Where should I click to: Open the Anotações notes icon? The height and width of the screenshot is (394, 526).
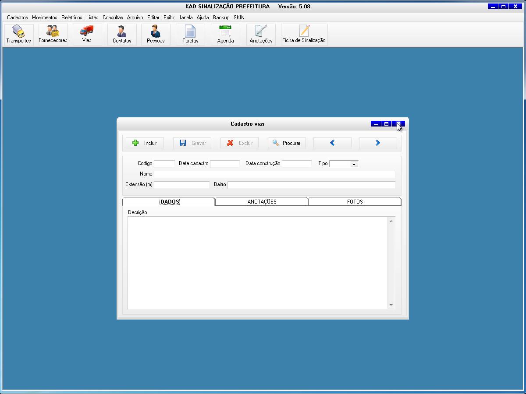pyautogui.click(x=261, y=35)
